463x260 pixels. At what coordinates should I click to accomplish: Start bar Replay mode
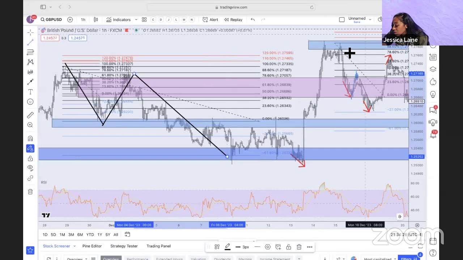pyautogui.click(x=233, y=19)
